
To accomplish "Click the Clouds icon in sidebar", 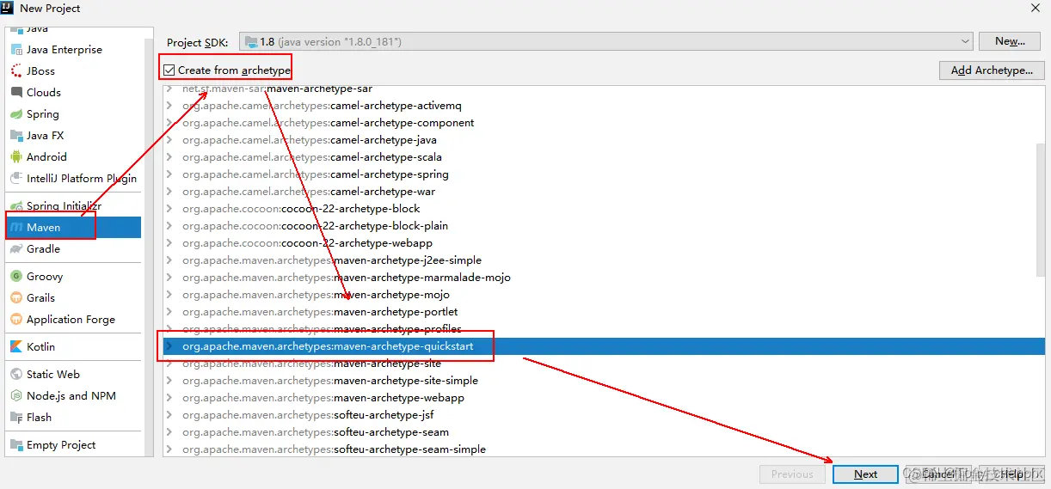I will (17, 93).
